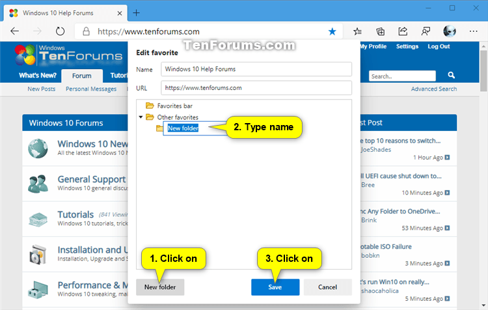Image resolution: width=488 pixels, height=310 pixels.
Task: Click the New folder button
Action: [x=160, y=287]
